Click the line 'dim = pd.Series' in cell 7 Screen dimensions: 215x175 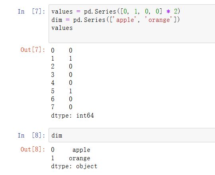(x=115, y=20)
